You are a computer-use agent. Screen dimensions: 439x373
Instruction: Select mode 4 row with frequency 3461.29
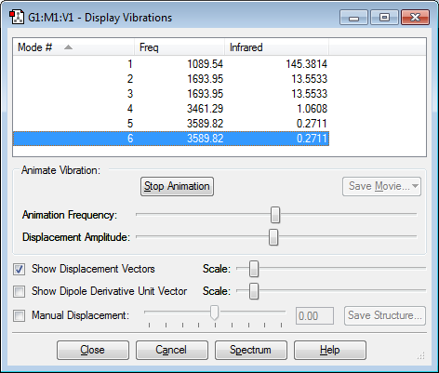click(171, 109)
